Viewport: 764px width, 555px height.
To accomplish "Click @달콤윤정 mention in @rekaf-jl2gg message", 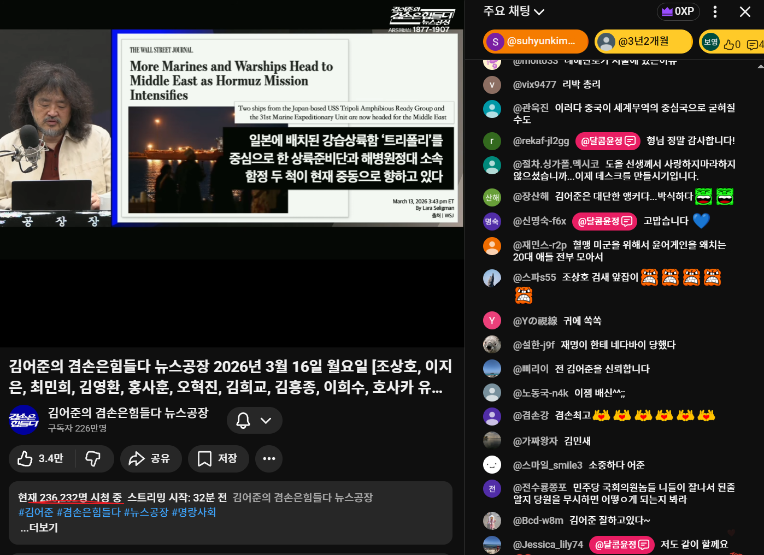I will [608, 141].
